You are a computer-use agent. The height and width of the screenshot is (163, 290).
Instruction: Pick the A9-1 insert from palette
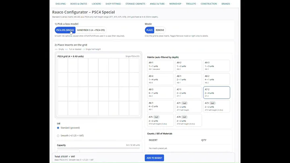(161, 66)
